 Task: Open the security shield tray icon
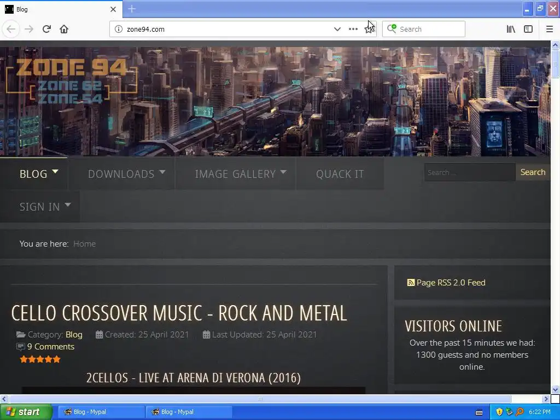tap(499, 412)
